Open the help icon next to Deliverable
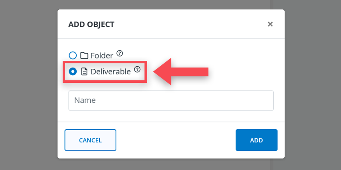The height and width of the screenshot is (170, 341). pyautogui.click(x=137, y=69)
